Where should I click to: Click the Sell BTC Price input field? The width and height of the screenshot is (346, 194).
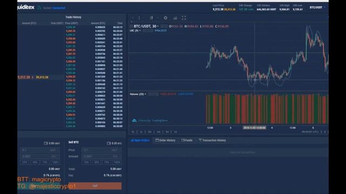click(x=102, y=150)
